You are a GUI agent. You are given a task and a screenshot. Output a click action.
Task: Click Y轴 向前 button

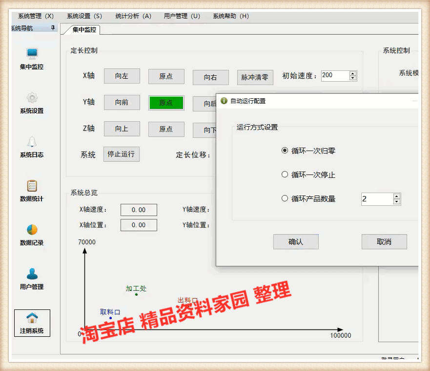(122, 103)
